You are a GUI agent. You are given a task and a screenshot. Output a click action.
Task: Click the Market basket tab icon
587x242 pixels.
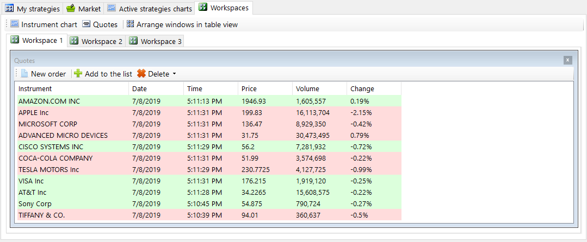click(x=71, y=9)
